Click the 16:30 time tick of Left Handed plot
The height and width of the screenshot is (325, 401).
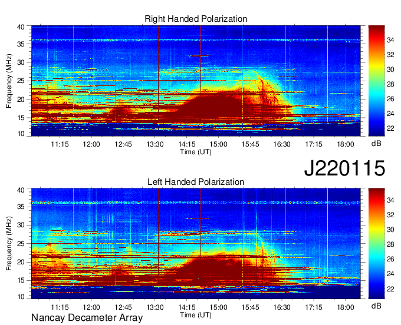[x=282, y=307]
